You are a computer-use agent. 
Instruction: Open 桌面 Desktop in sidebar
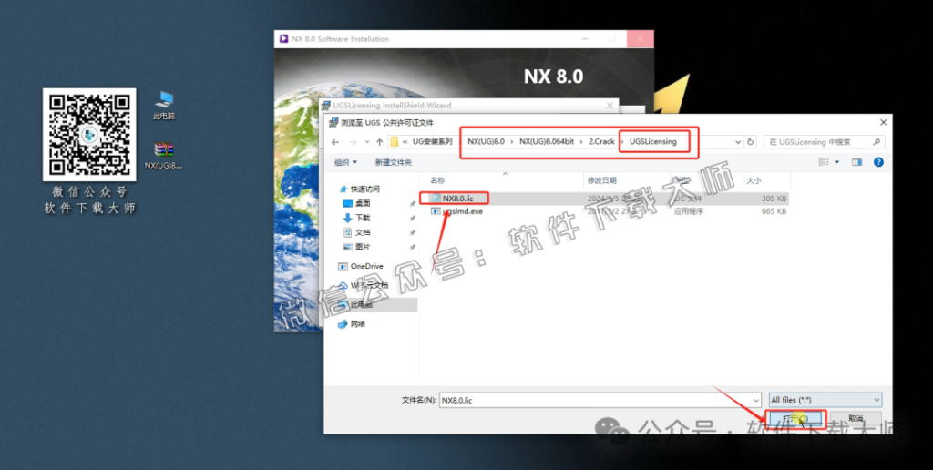click(357, 203)
